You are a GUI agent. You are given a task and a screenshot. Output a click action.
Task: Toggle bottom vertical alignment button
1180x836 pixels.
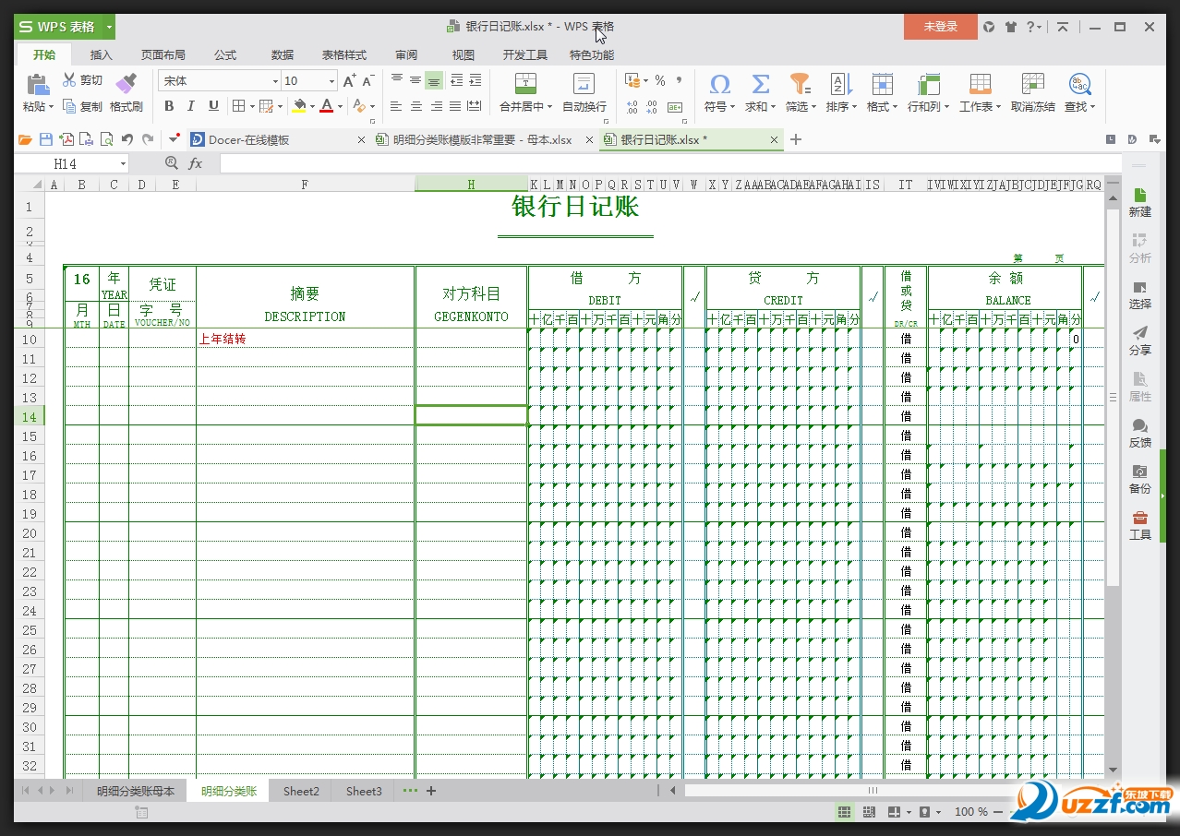click(434, 81)
